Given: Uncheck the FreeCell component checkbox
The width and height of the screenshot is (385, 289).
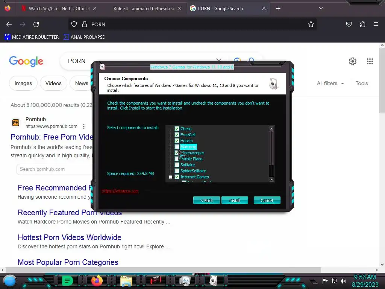Looking at the screenshot, I should pyautogui.click(x=177, y=135).
